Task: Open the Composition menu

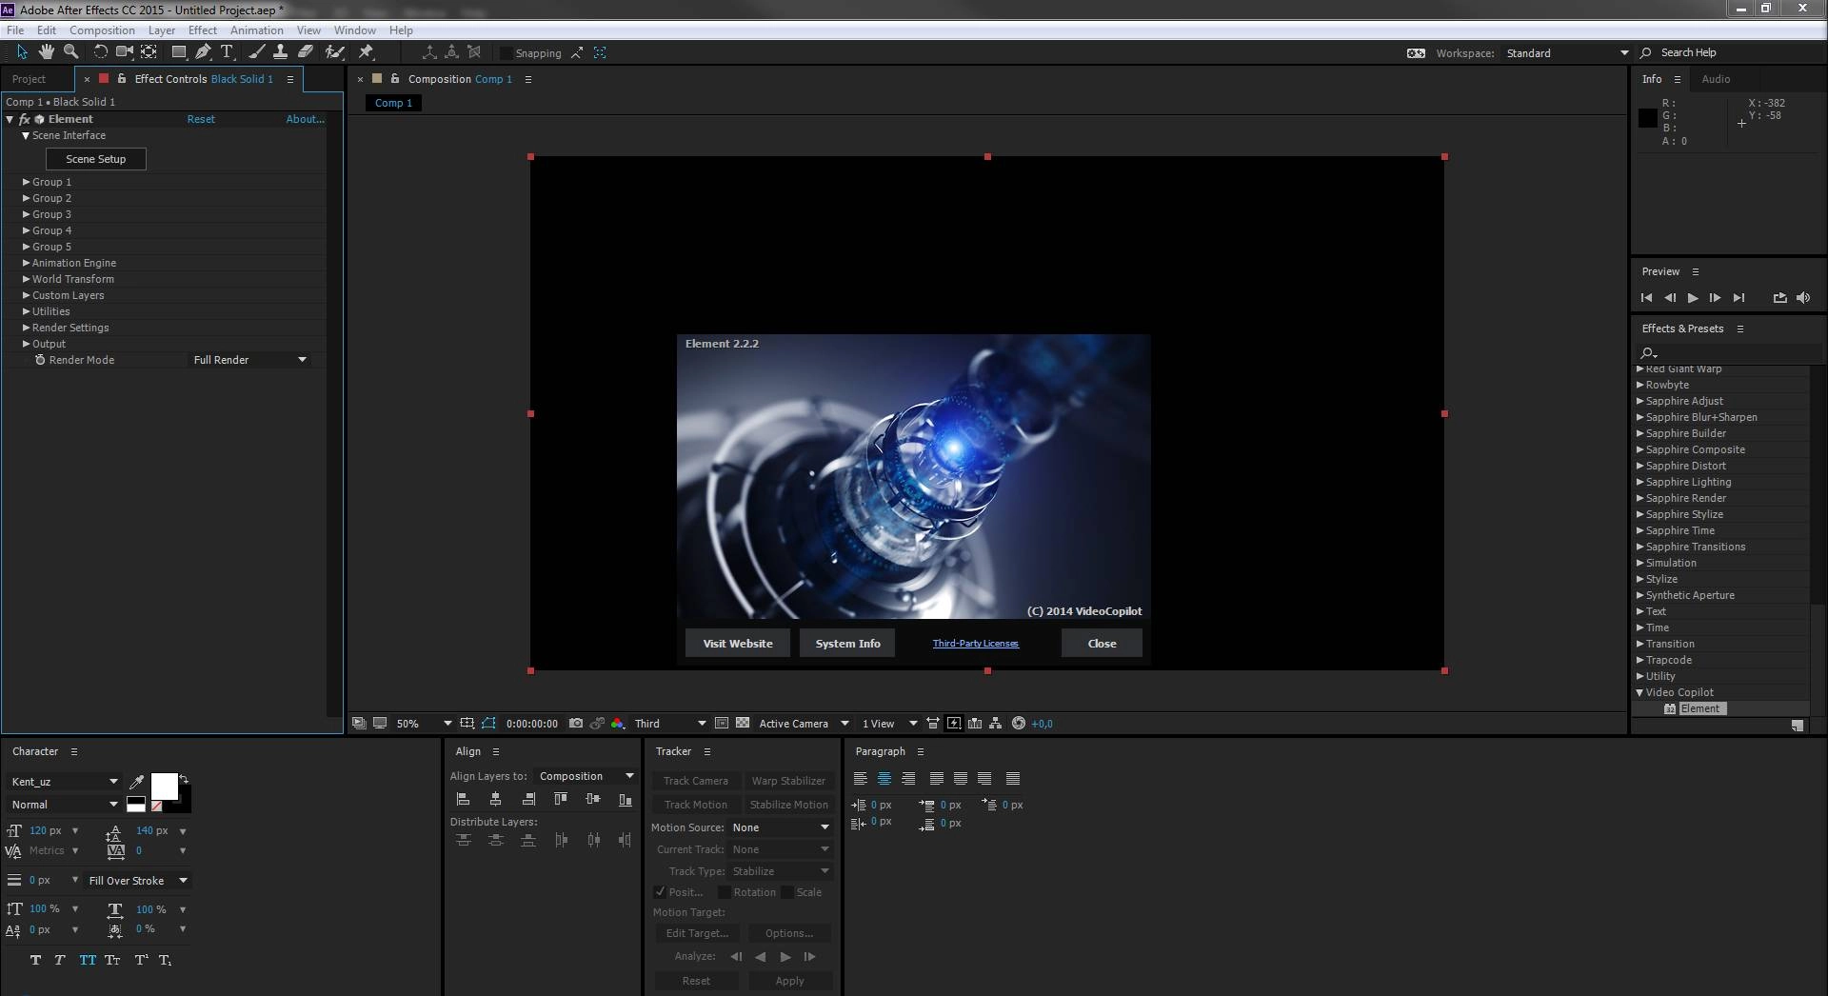Action: click(x=102, y=30)
